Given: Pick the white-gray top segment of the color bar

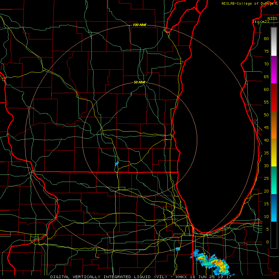Looking at the screenshot, I should click(x=274, y=42).
